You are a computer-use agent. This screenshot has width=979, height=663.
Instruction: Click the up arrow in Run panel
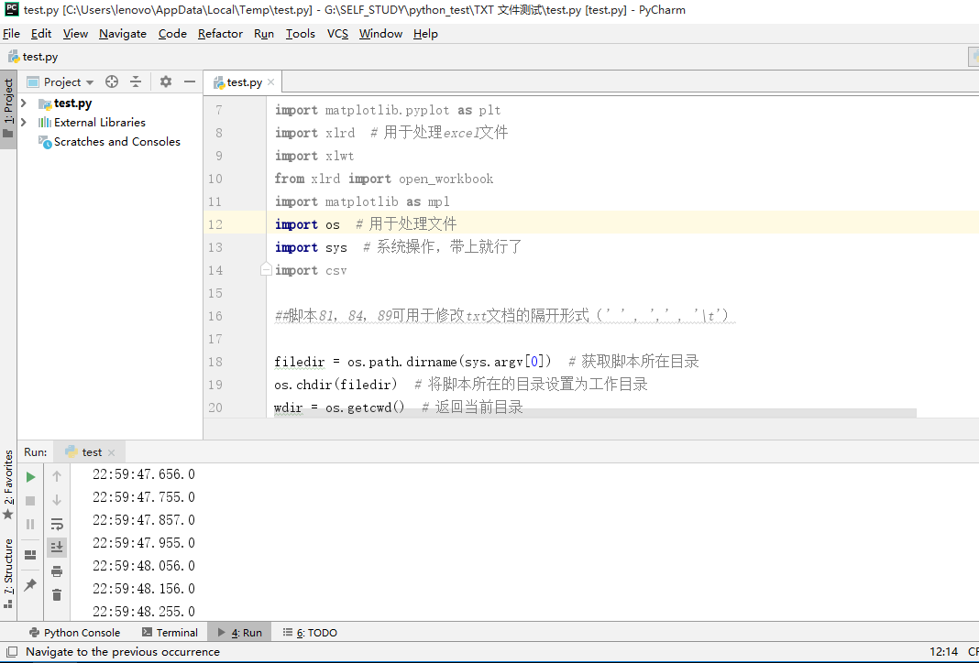[57, 476]
